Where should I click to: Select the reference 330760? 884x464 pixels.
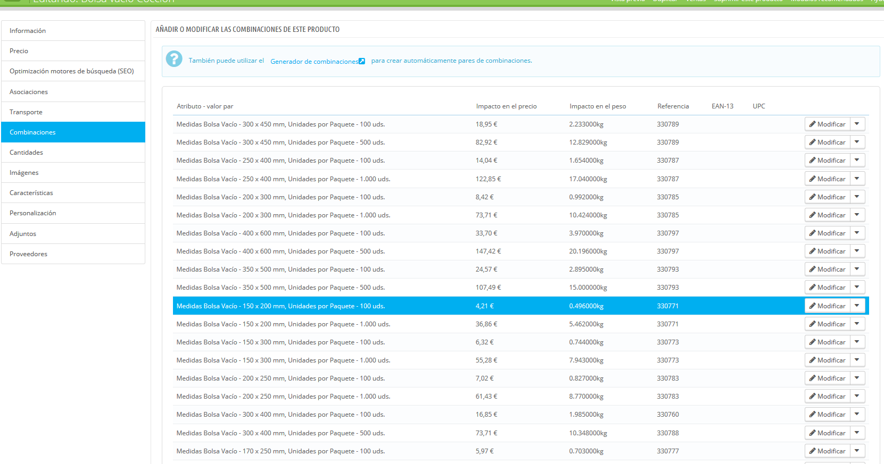click(x=668, y=415)
